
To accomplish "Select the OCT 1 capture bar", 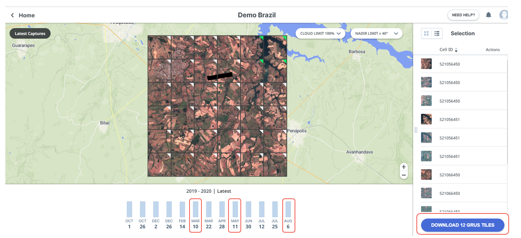I will tap(129, 209).
